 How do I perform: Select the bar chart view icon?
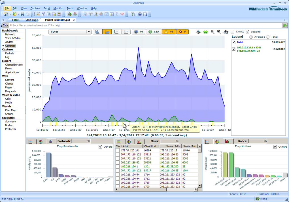(x=97, y=32)
